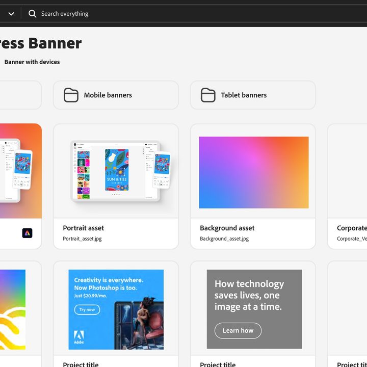
Task: Select the Background asset title
Action: (x=227, y=228)
